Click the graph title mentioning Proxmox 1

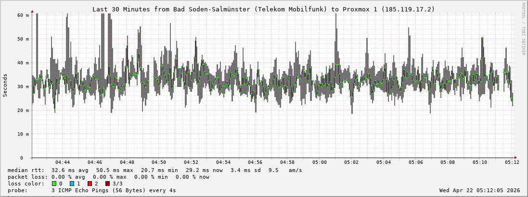[x=263, y=9]
